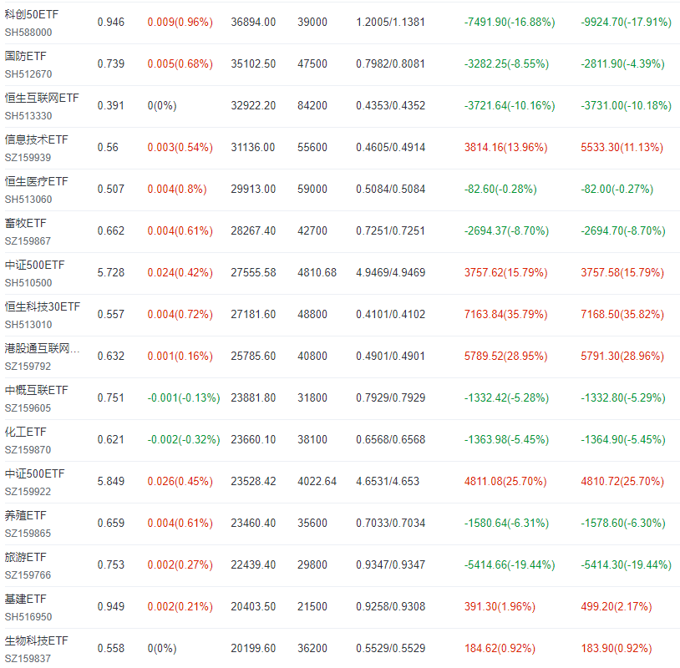Select code SZ159870
680x668 pixels.
(x=28, y=450)
